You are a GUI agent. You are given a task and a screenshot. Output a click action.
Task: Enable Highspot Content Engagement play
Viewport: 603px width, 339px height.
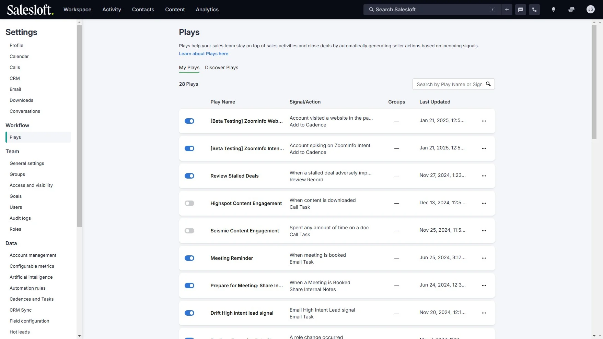pyautogui.click(x=189, y=203)
